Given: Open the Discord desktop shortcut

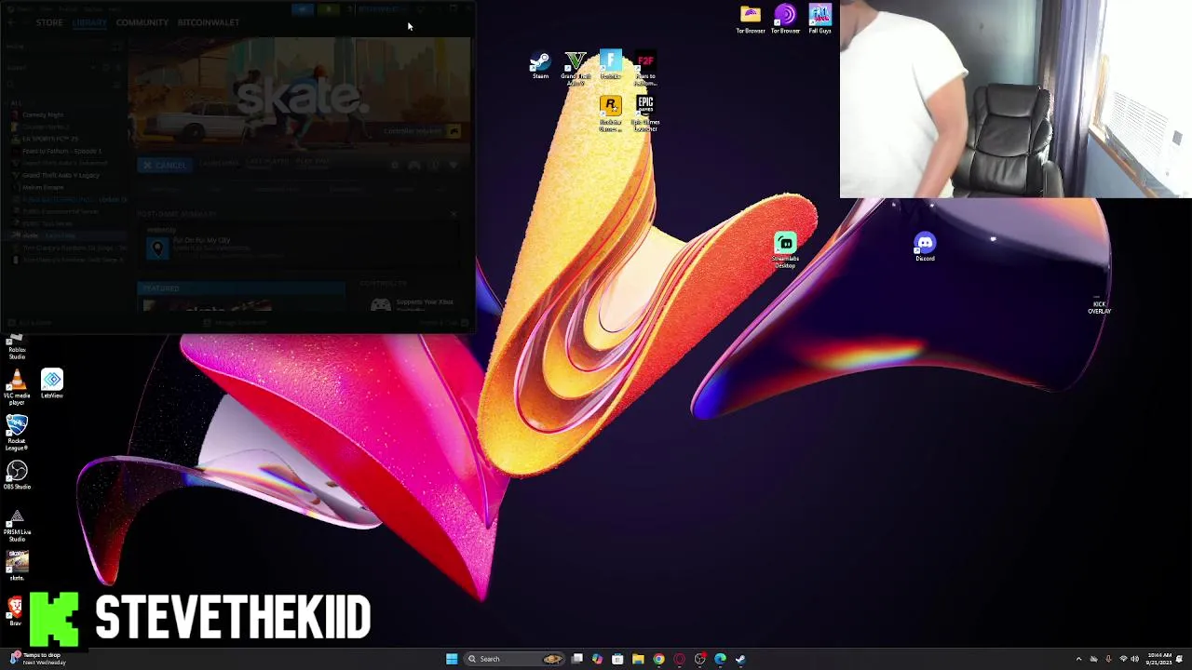Looking at the screenshot, I should coord(925,248).
